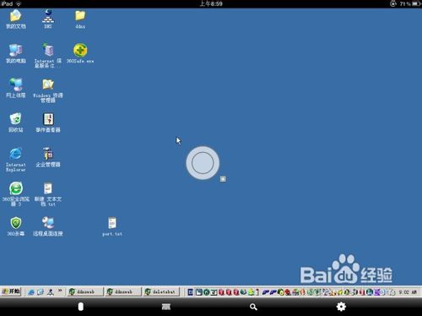Viewport: 422px width, 316px height.
Task: Select the port.txt file on the desktop
Action: click(112, 226)
